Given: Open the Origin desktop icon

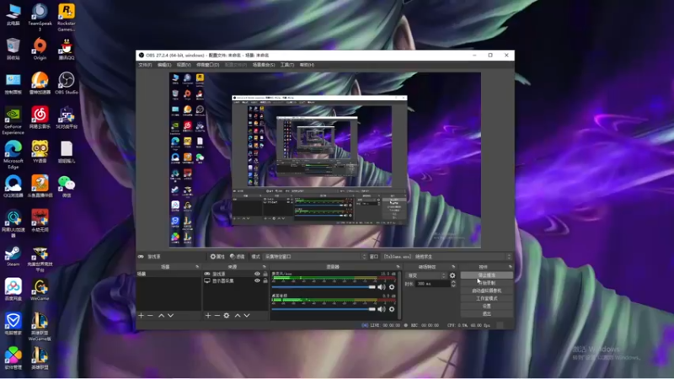Looking at the screenshot, I should [x=40, y=49].
